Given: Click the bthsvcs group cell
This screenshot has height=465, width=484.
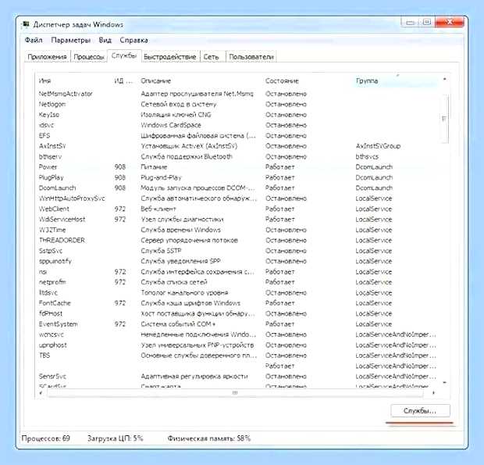Looking at the screenshot, I should point(367,156).
